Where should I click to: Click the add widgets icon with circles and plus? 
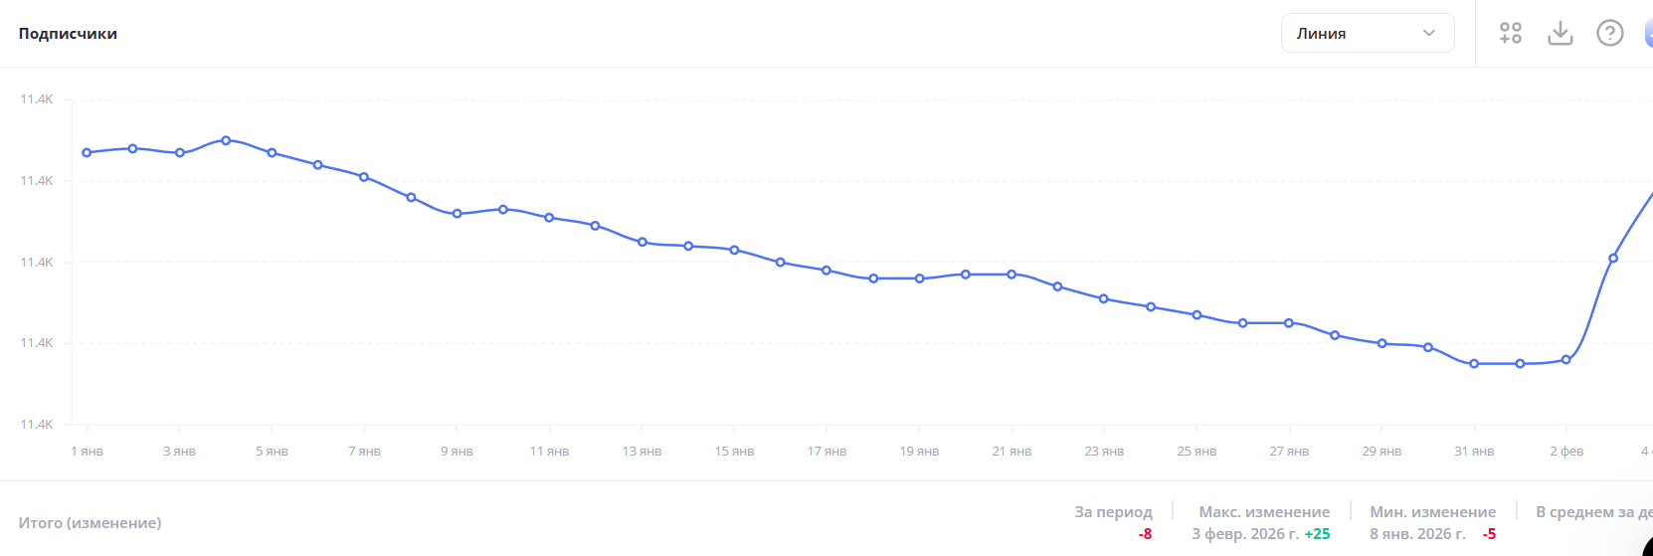(1511, 33)
